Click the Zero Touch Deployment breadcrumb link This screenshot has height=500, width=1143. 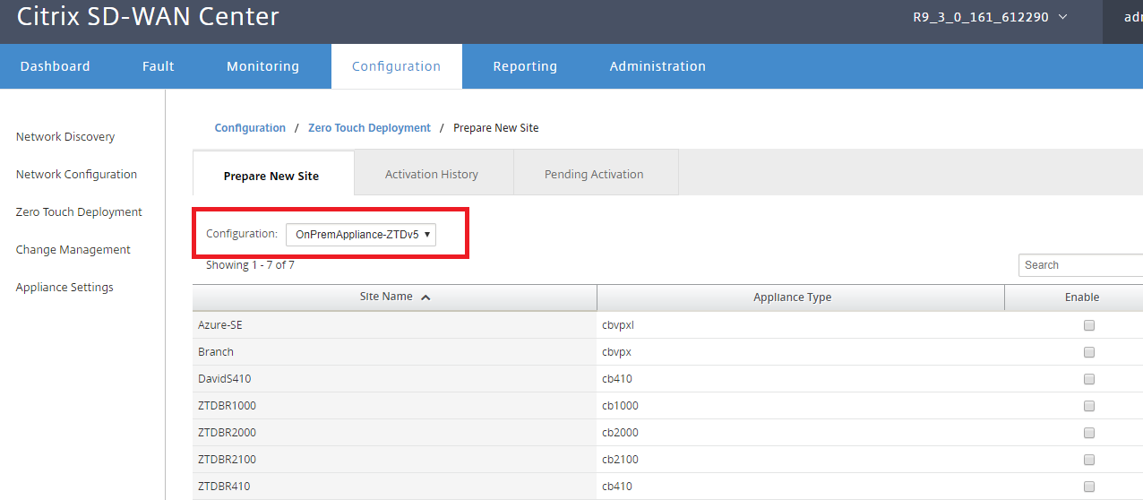pos(369,128)
